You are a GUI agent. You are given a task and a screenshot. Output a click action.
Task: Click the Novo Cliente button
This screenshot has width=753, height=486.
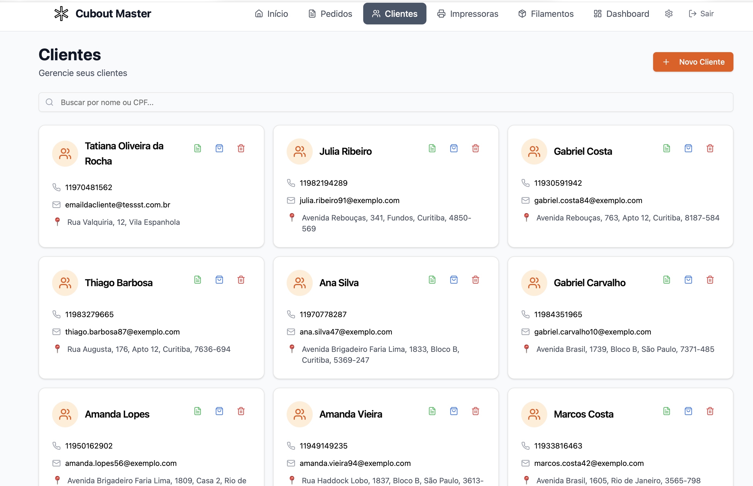coord(693,62)
